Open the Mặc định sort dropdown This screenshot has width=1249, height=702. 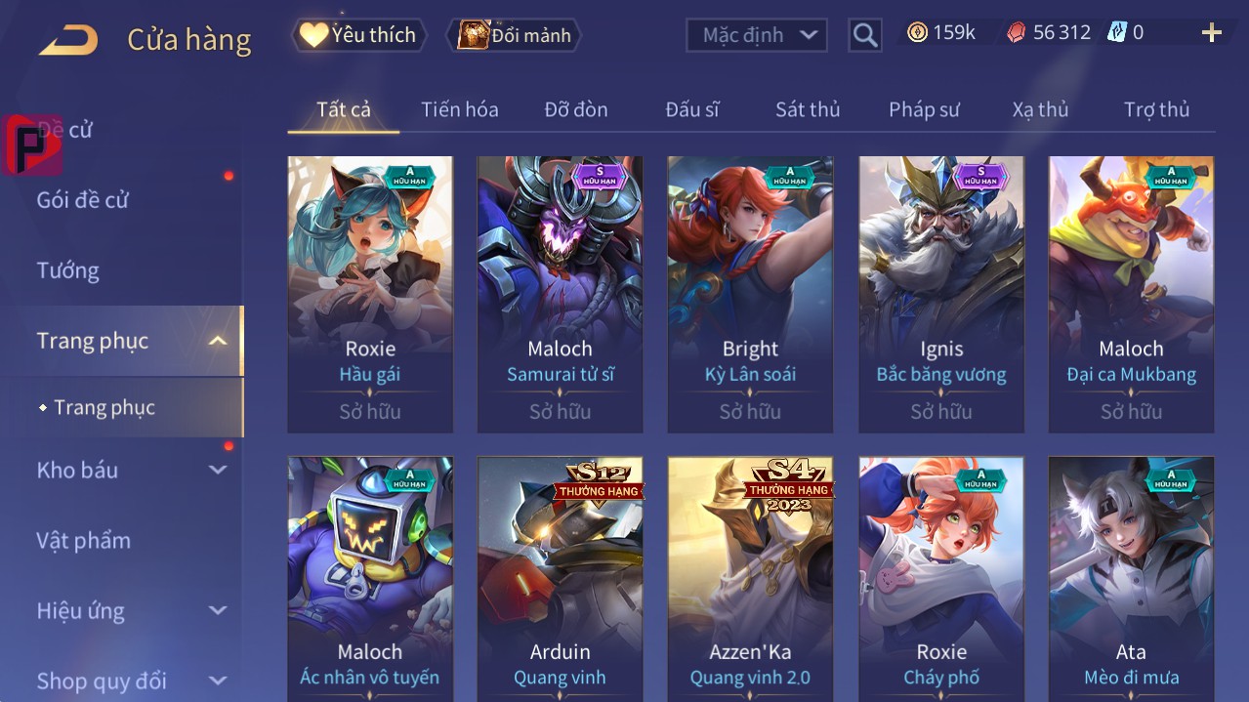(757, 35)
